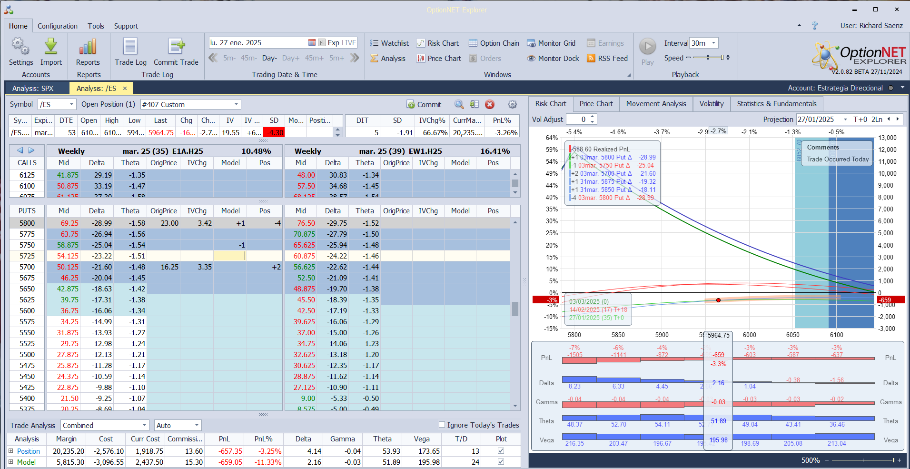This screenshot has height=469, width=910.
Task: Open the account selector dropdown arrow
Action: pos(902,88)
